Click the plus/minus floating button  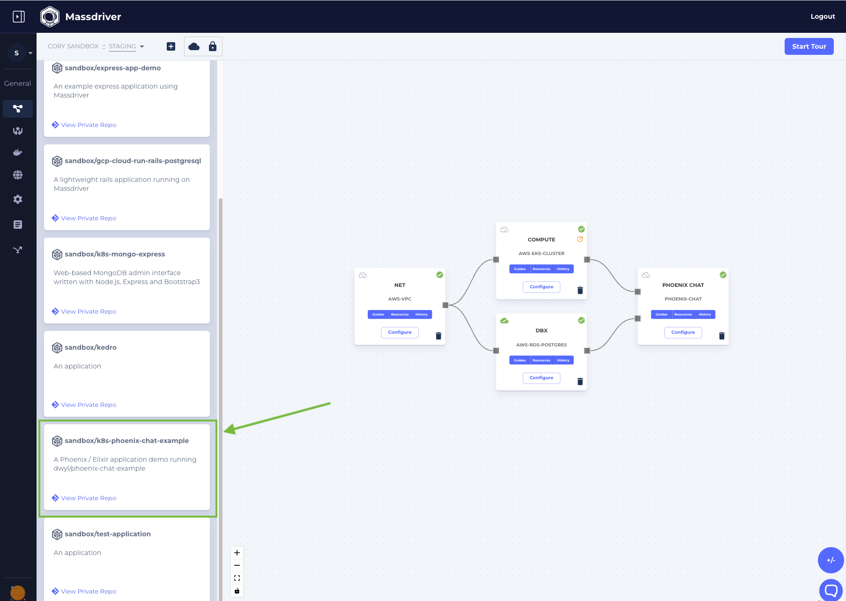point(831,560)
